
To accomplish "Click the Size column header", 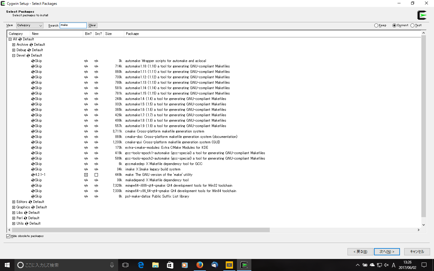I will [114, 34].
